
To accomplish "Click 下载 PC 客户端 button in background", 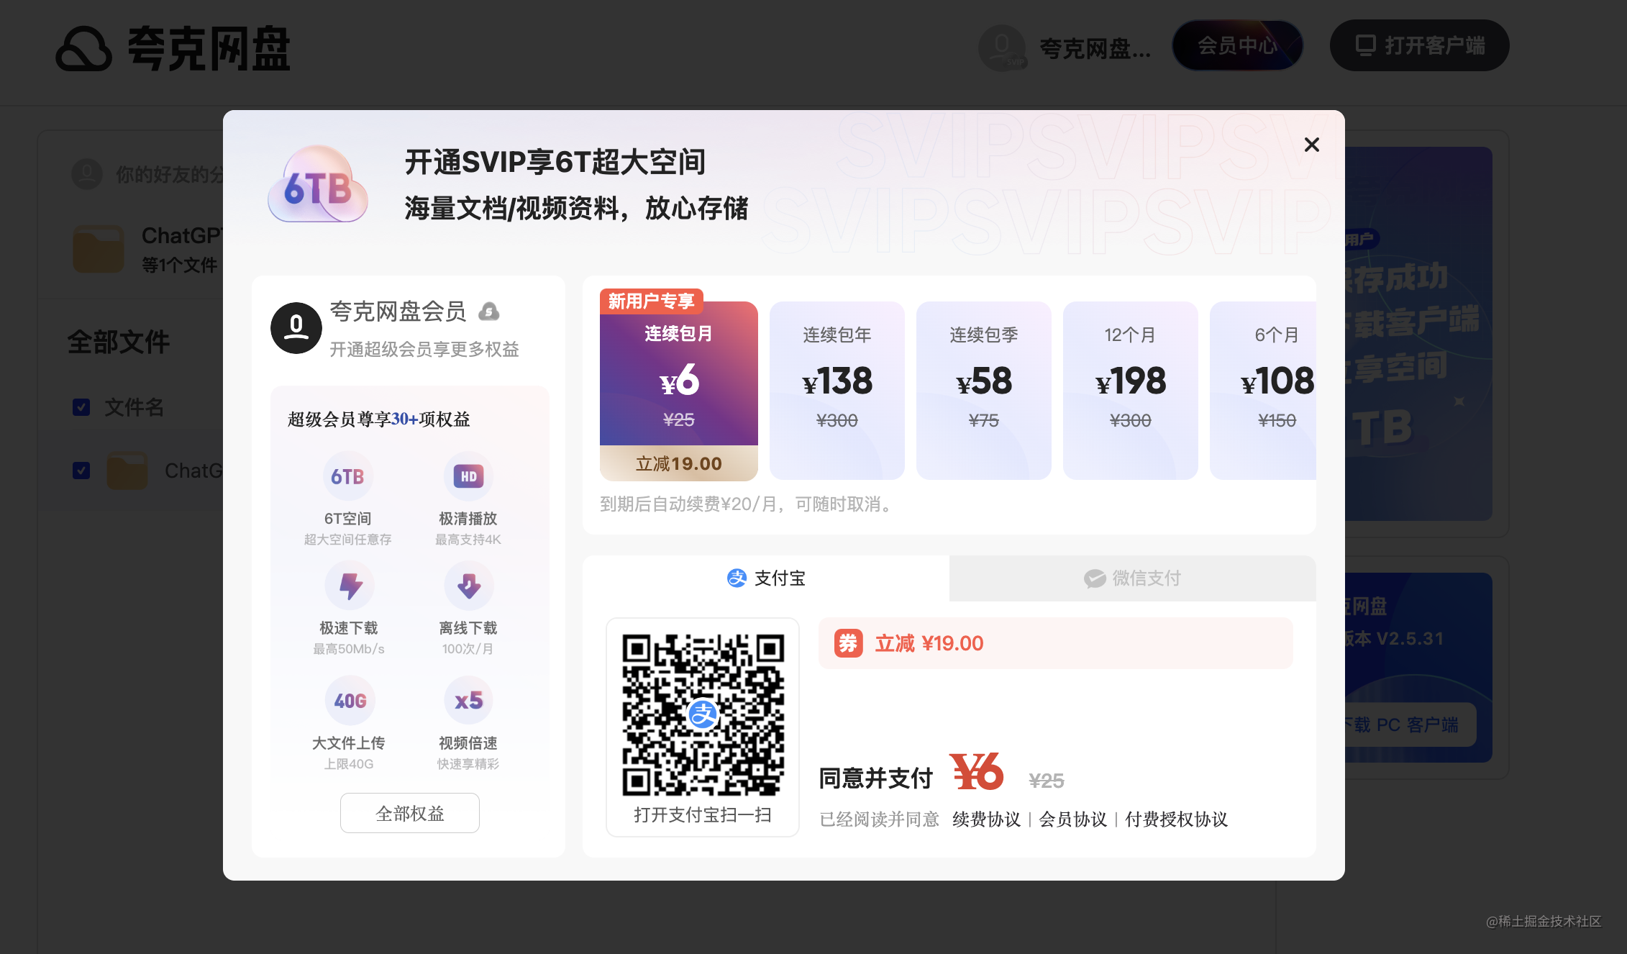I will pos(1410,724).
